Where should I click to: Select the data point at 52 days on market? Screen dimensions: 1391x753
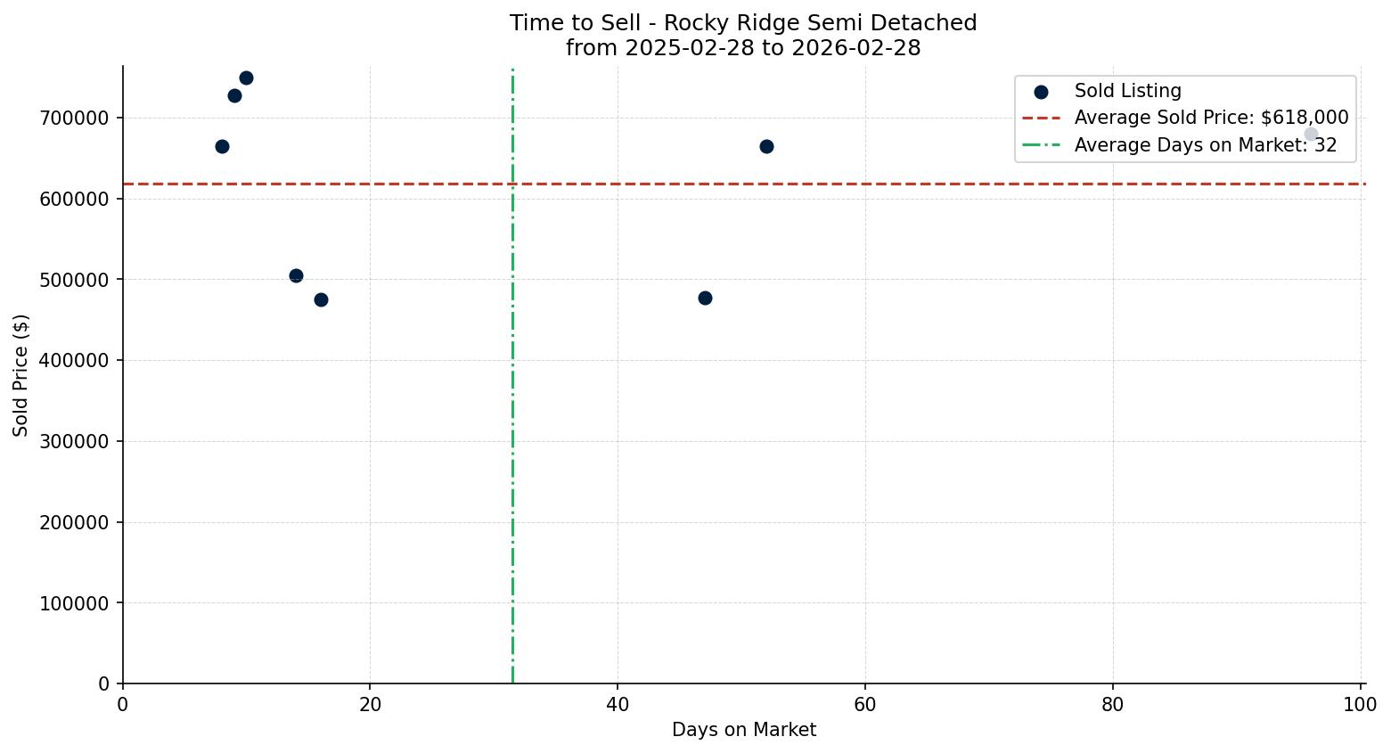click(766, 146)
